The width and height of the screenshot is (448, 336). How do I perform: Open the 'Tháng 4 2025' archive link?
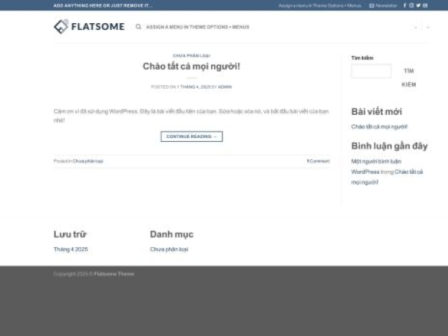(70, 249)
